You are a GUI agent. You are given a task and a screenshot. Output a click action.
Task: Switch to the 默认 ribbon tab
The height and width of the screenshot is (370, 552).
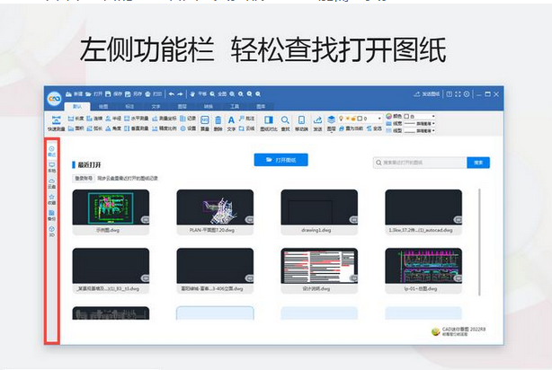[77, 106]
